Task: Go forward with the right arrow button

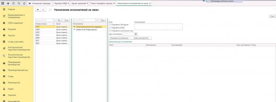Action: point(43,10)
